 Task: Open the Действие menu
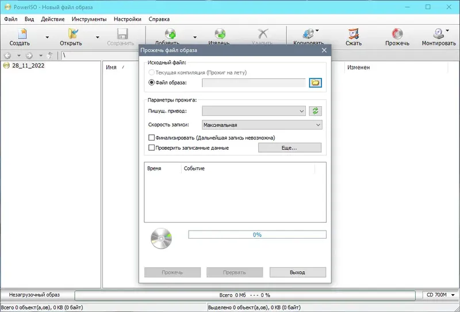tap(53, 19)
